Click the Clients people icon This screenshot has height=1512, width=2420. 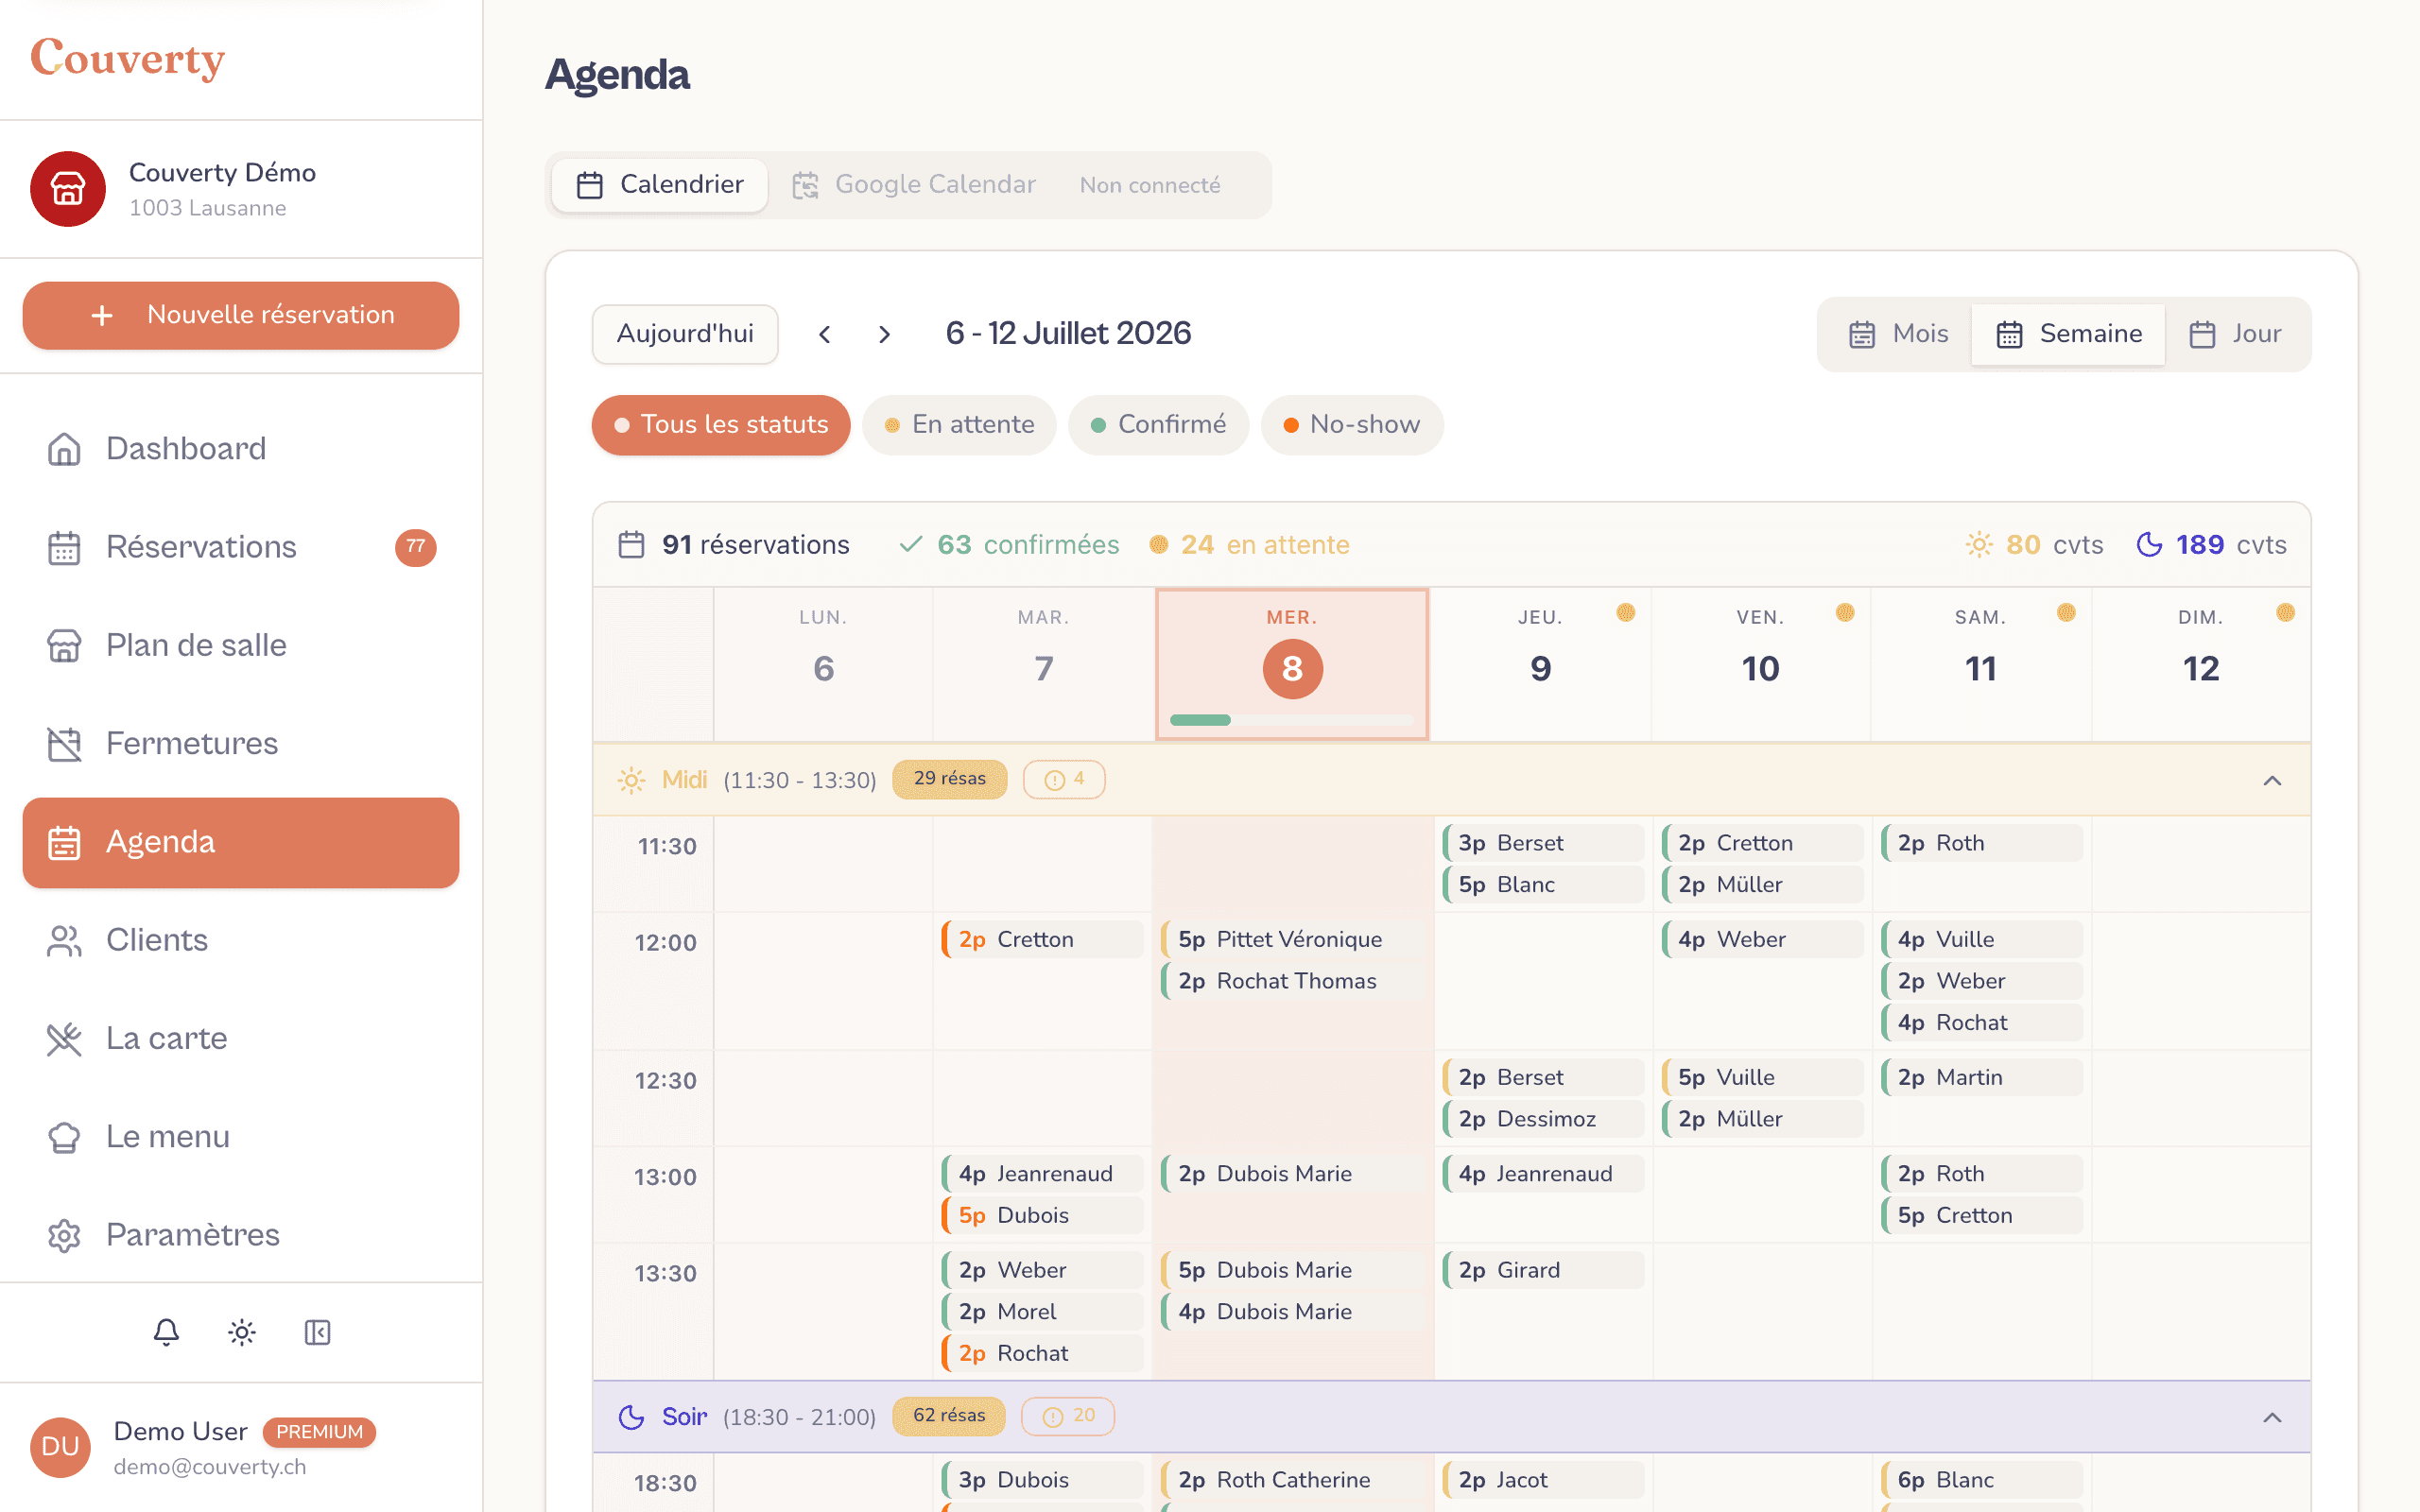[x=64, y=940]
